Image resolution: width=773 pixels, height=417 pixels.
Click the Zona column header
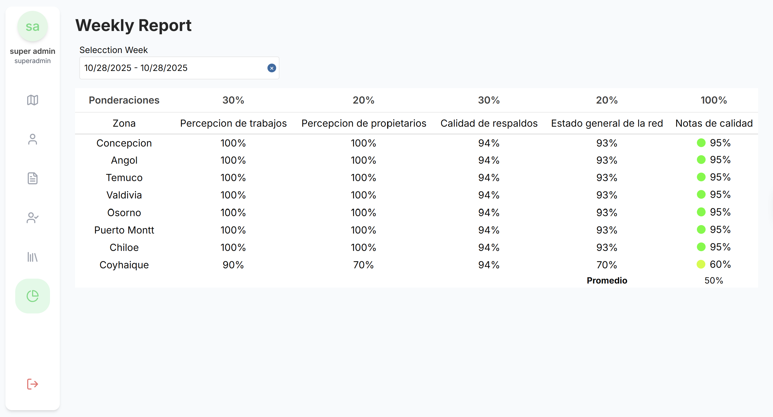(124, 123)
